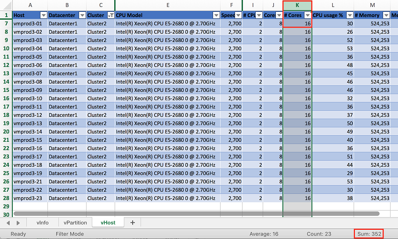The image size is (398, 239).
Task: Open the Datacenter column filter dropdown
Action: [x=82, y=15]
